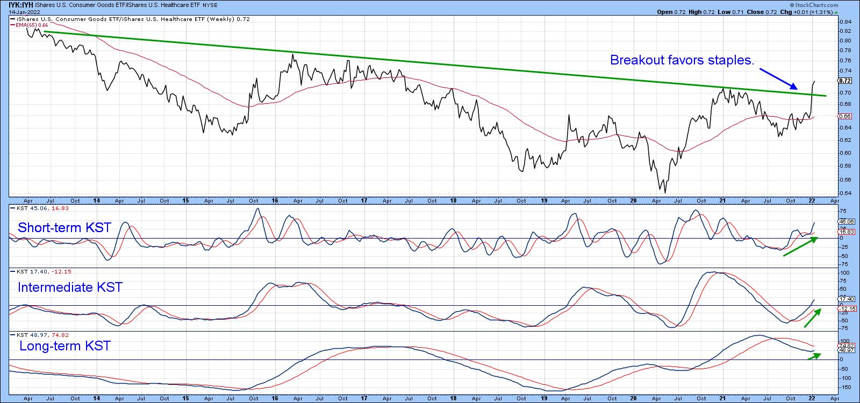Select the 'Breakout favors staples.' annotation text
The image size is (860, 403).
coord(682,60)
